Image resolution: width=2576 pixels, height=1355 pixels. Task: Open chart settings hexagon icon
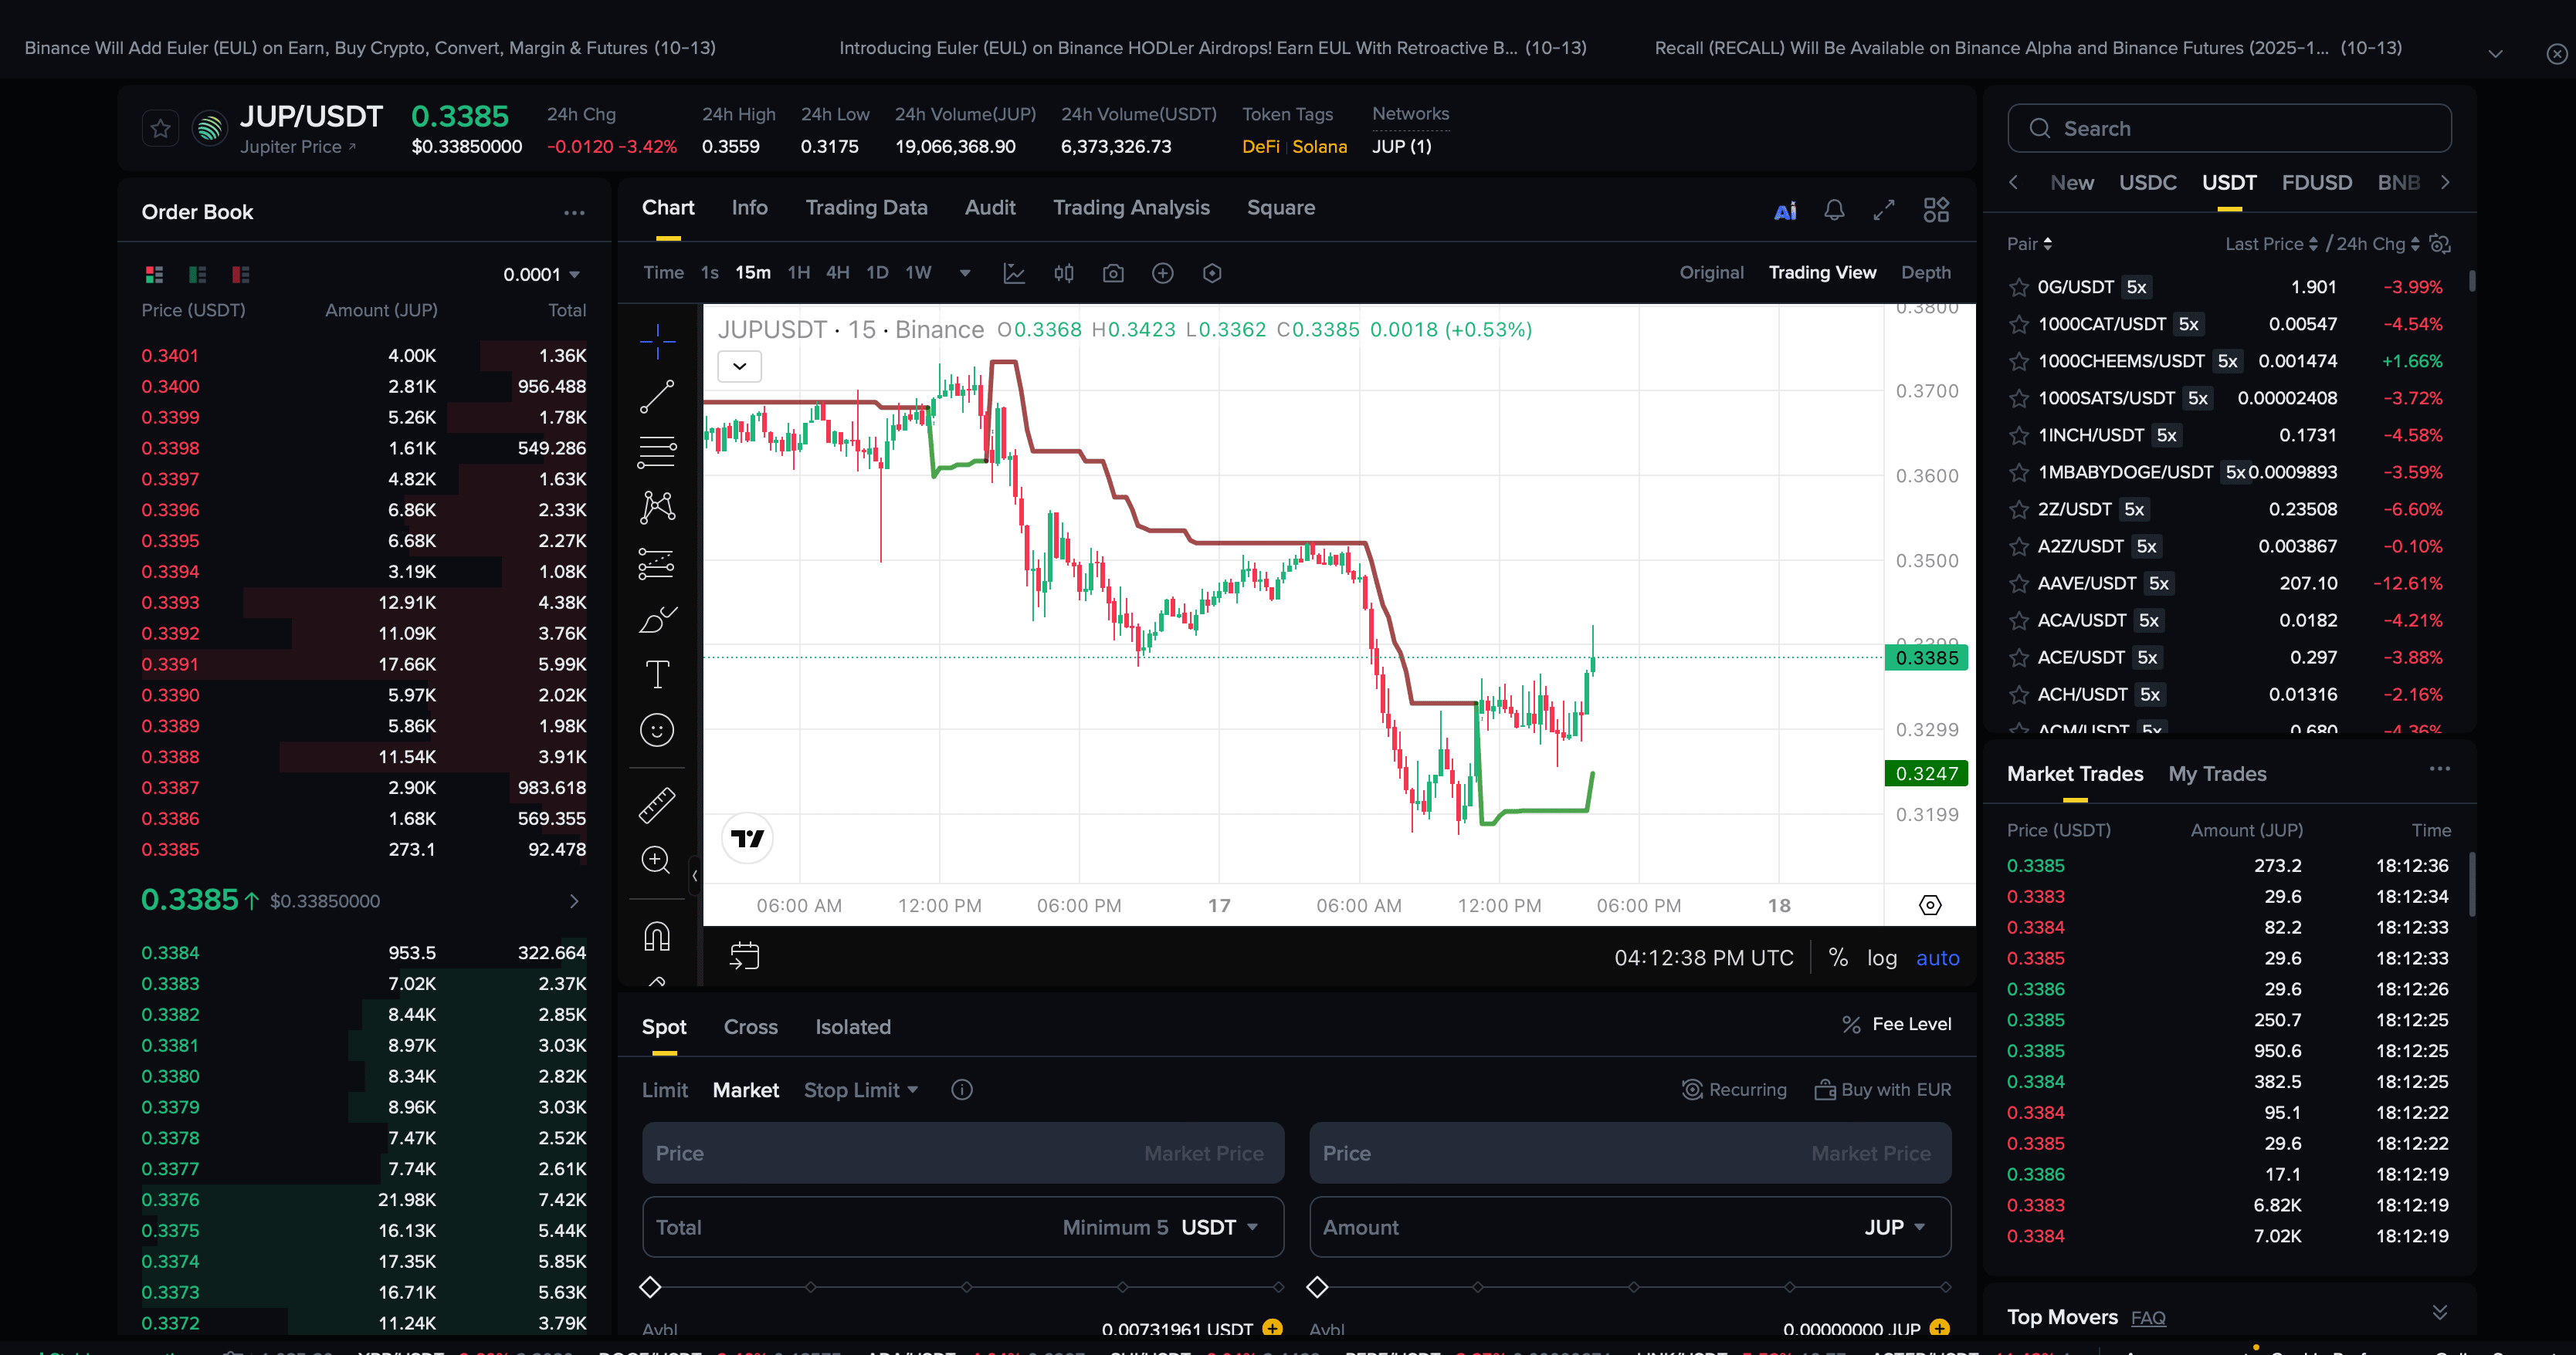coord(1212,273)
